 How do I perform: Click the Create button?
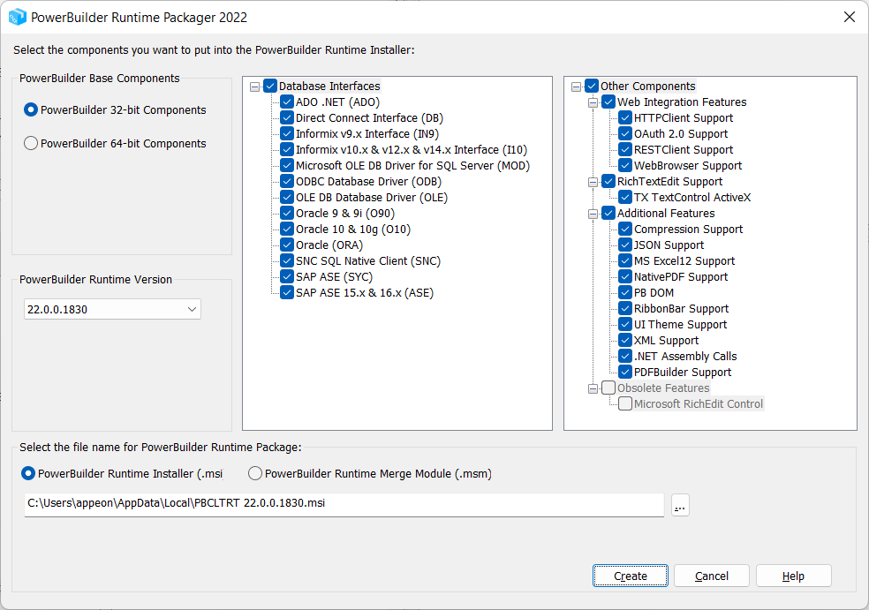click(630, 575)
